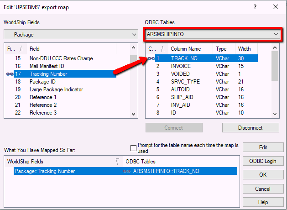Screen dimensions: 287x210
Task: Sort ODBC list by Column Name header
Action: (x=186, y=48)
